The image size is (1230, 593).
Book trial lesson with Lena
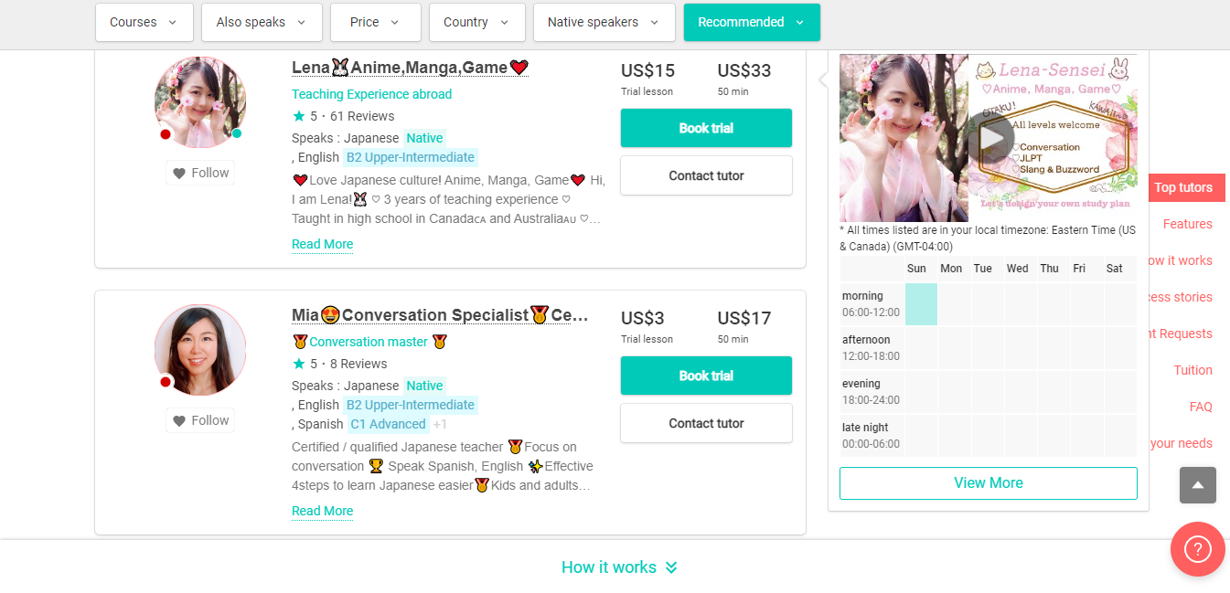[706, 128]
